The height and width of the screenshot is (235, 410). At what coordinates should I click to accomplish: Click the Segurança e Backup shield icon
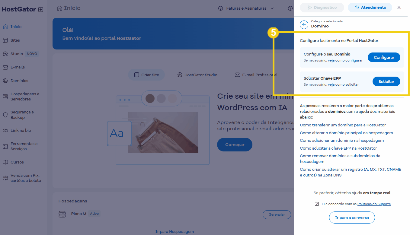pyautogui.click(x=5, y=115)
